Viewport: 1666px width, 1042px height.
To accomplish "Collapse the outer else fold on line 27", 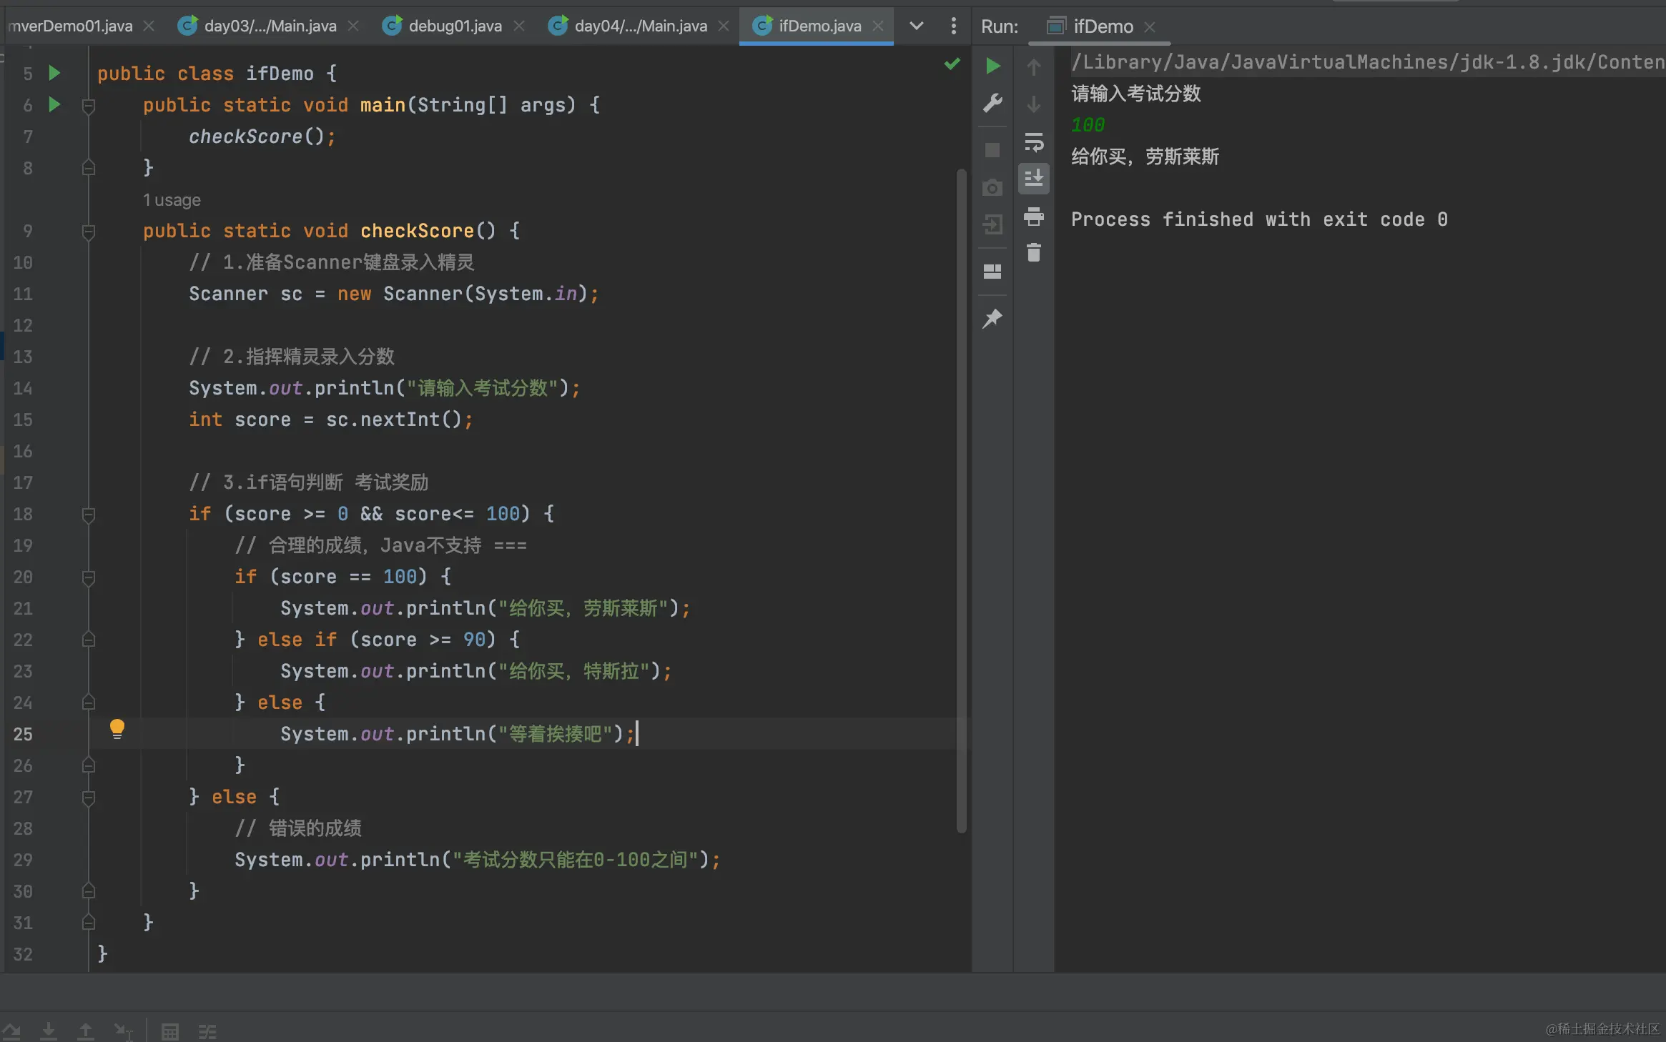I will click(x=89, y=798).
